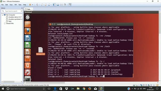Open the Windows Start menu
This screenshot has height=91, width=161.
coord(3,89)
